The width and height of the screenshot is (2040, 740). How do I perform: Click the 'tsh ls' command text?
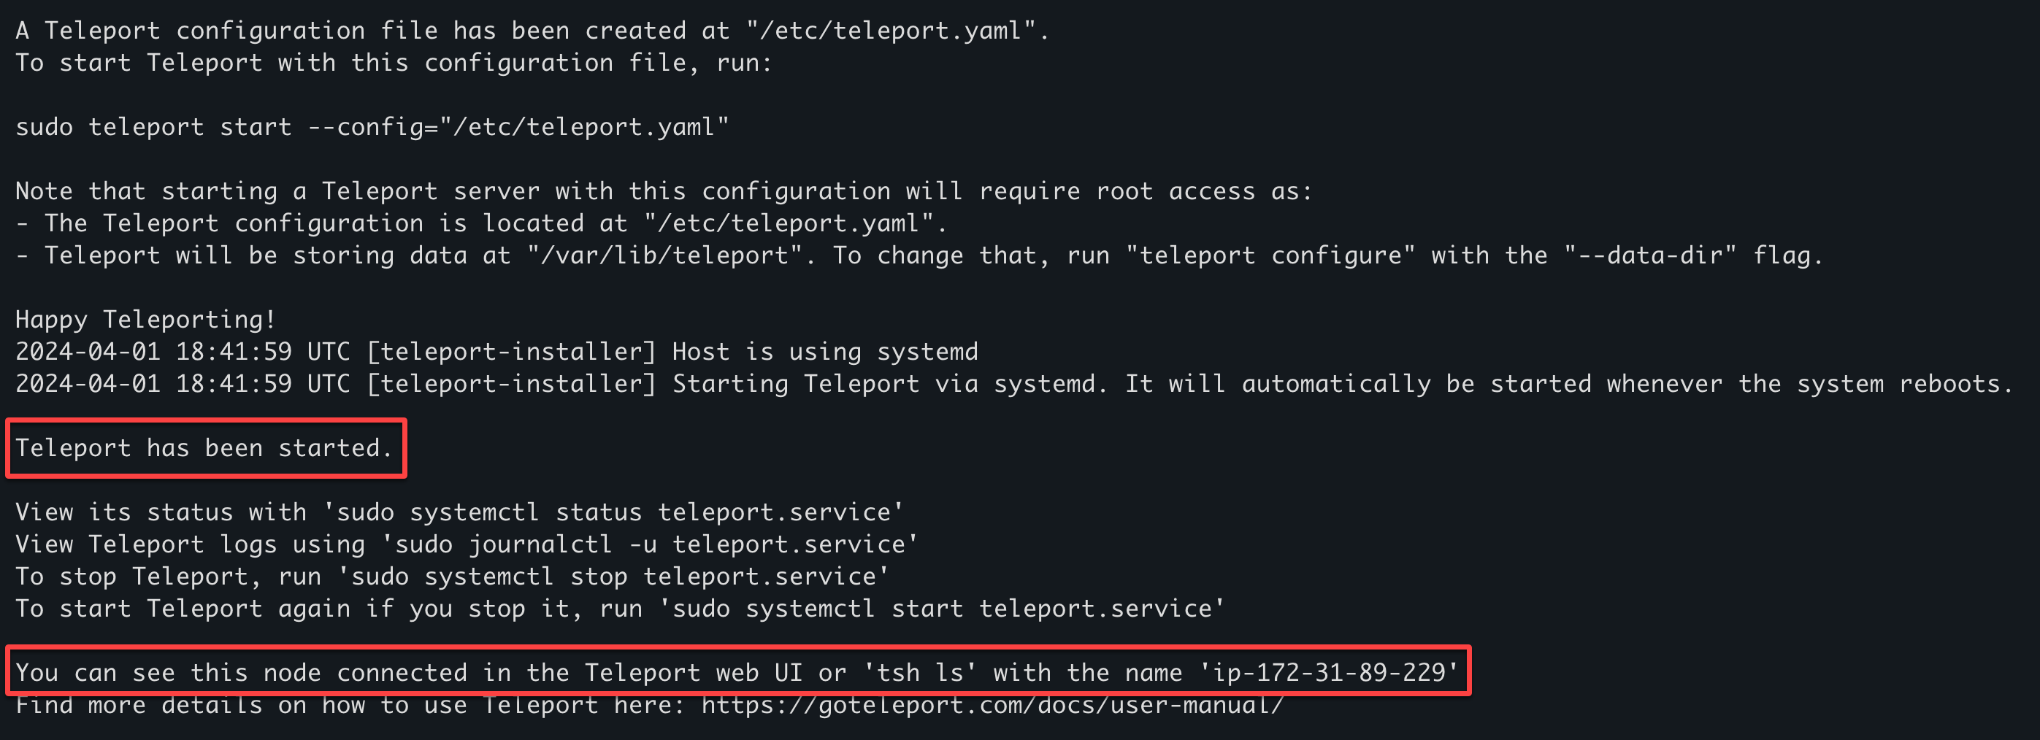(920, 673)
